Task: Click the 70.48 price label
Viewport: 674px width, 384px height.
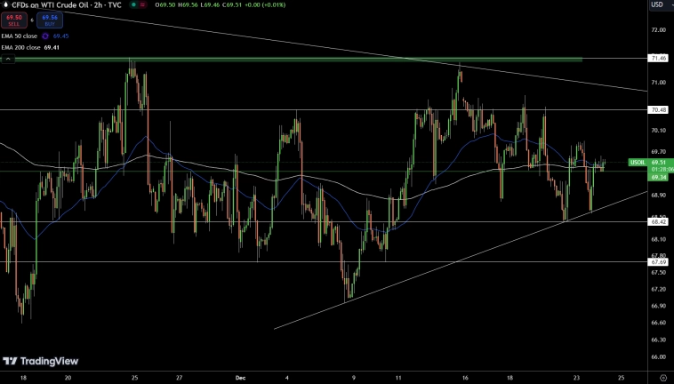Action: (x=659, y=110)
